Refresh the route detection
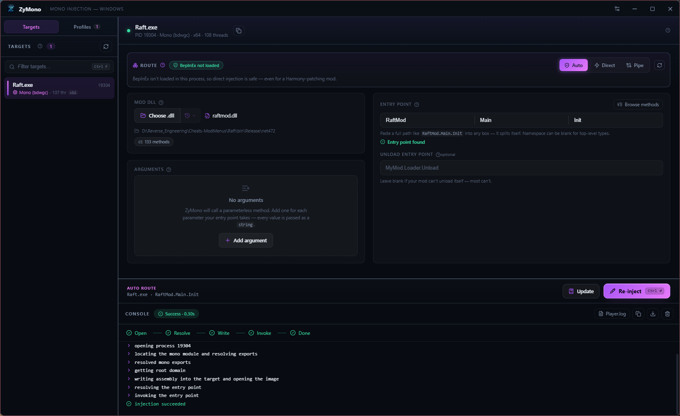The height and width of the screenshot is (416, 680). [x=659, y=65]
